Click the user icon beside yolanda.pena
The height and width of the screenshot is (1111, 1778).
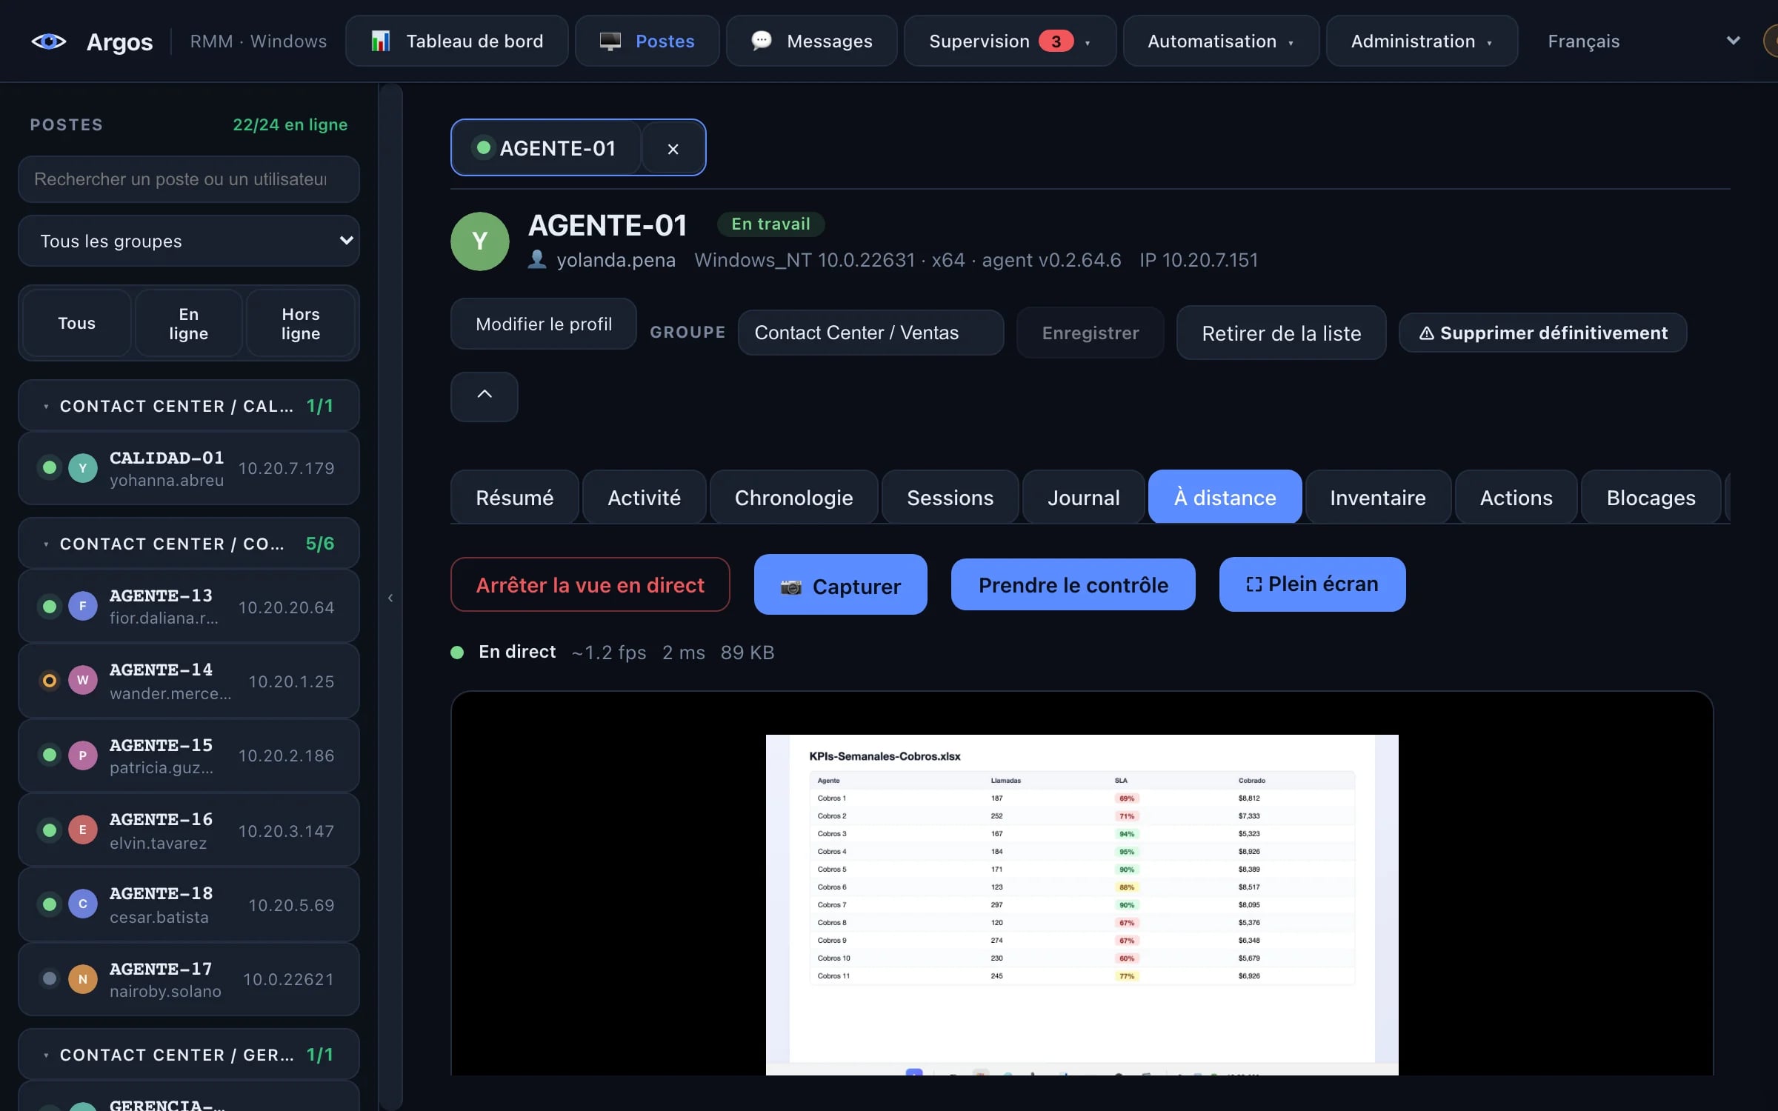tap(537, 260)
